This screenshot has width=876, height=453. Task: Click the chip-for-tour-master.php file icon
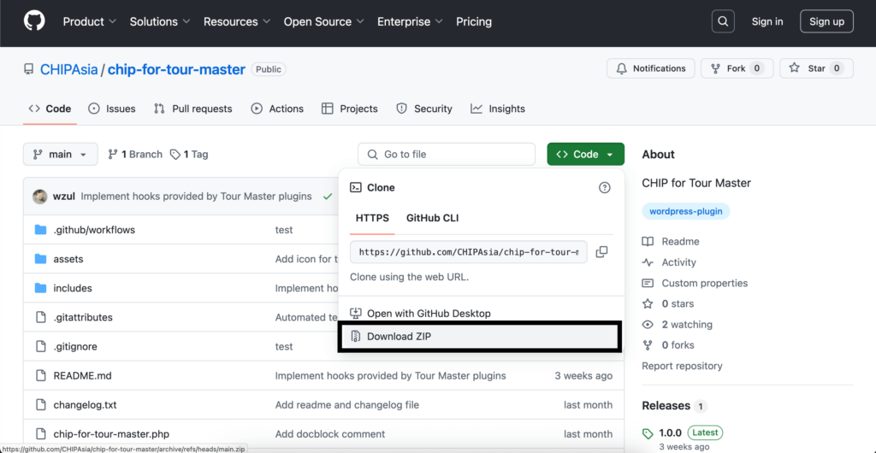(x=40, y=434)
